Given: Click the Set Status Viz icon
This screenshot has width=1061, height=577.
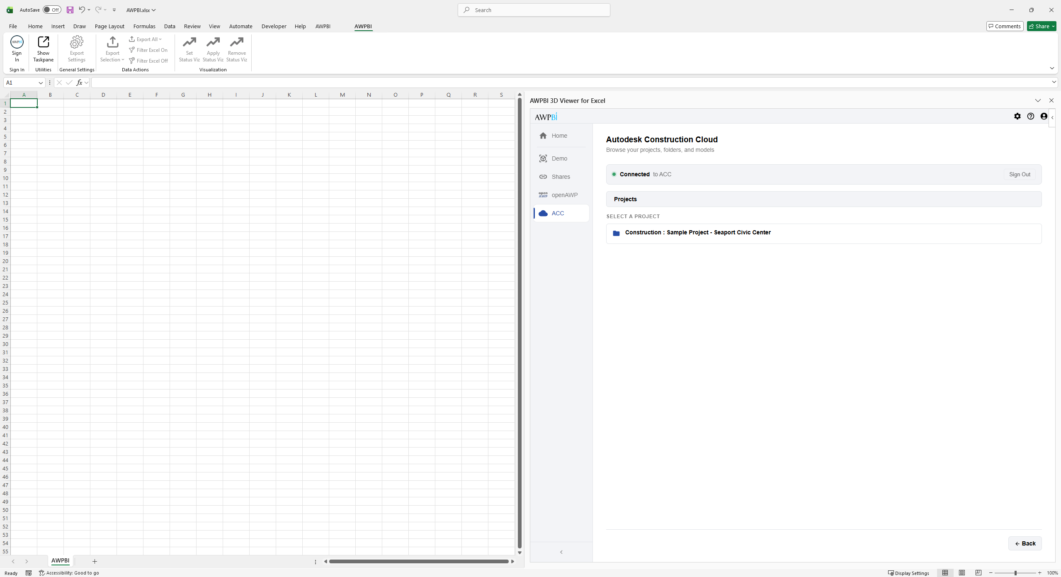Looking at the screenshot, I should [189, 49].
